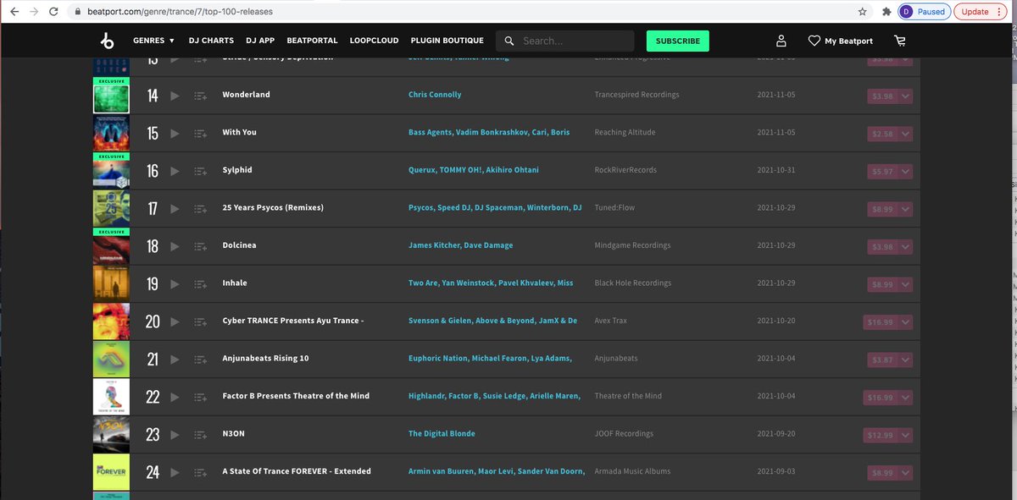Image resolution: width=1017 pixels, height=500 pixels.
Task: Open the Beatport logo home link
Action: [x=106, y=41]
